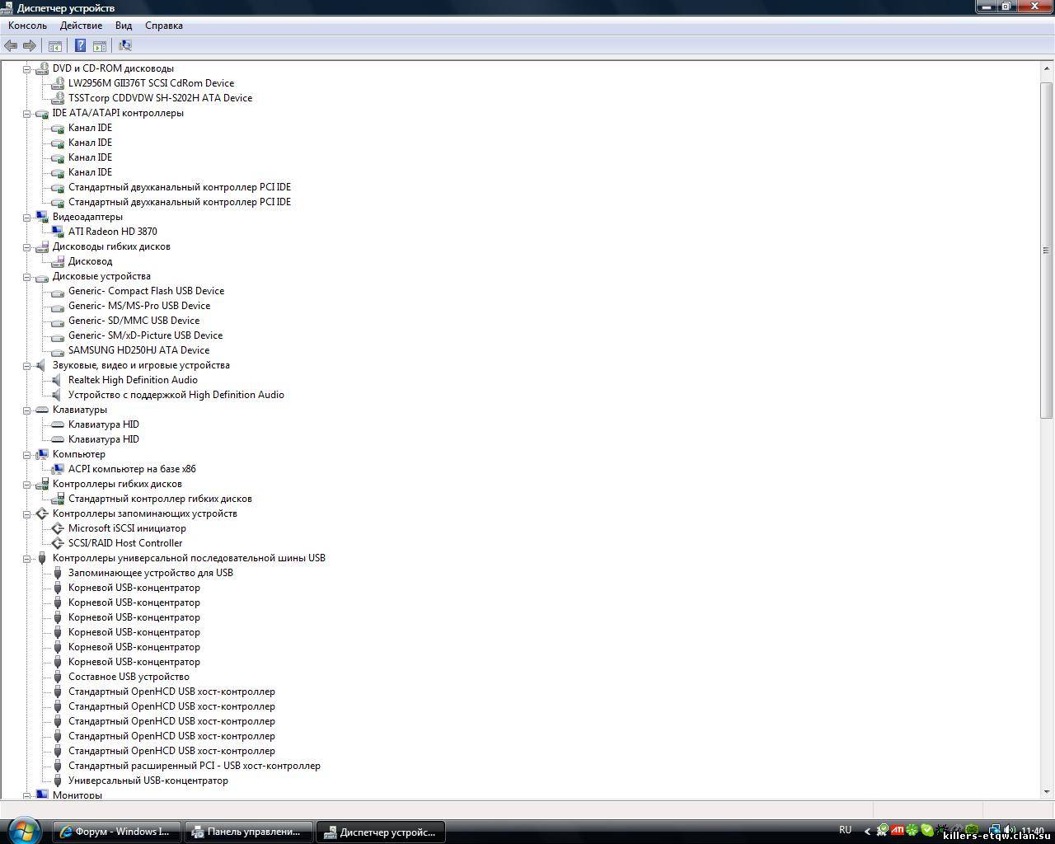The image size is (1055, 844).
Task: Click the Forward arrow toolbar icon
Action: 30,45
